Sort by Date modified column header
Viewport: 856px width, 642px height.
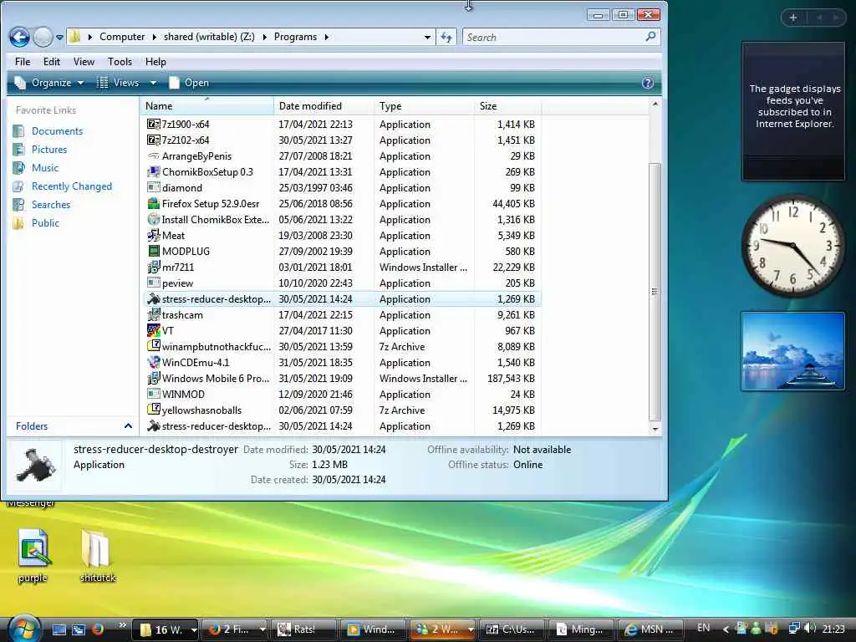[x=324, y=106]
